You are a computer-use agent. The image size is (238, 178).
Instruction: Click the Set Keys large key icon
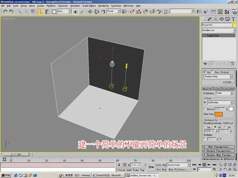point(151,167)
